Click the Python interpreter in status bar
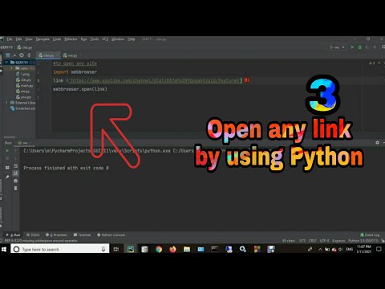 (x=363, y=241)
